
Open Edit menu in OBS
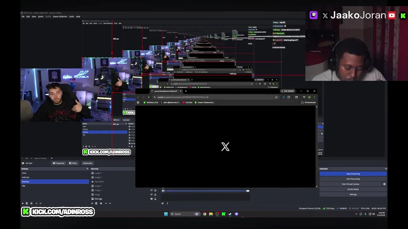tap(28, 17)
